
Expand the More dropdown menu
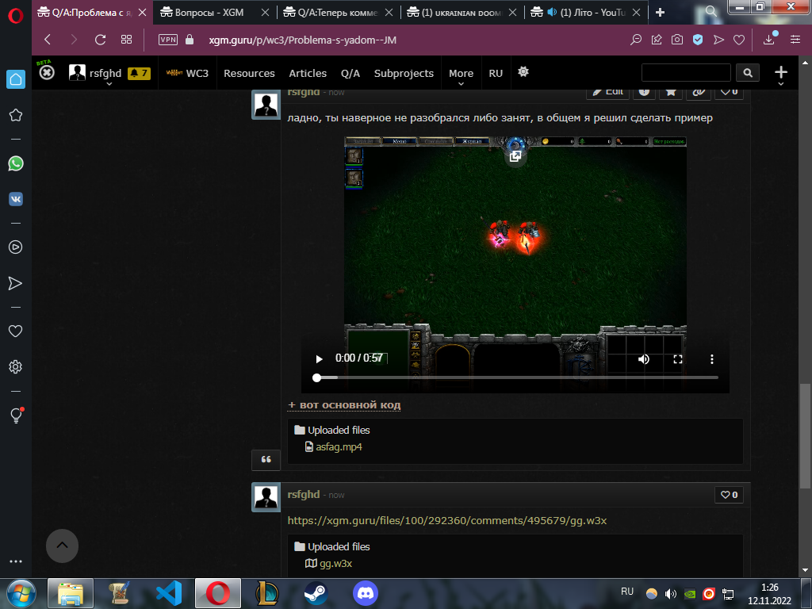pyautogui.click(x=461, y=75)
